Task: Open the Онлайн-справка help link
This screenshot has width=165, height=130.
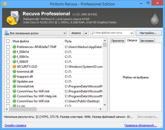Action: (x=15, y=125)
